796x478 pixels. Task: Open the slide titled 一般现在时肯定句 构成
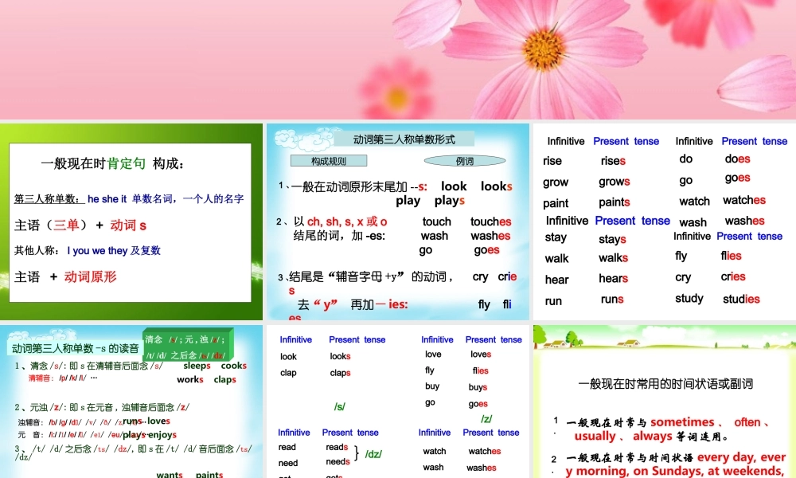(131, 221)
